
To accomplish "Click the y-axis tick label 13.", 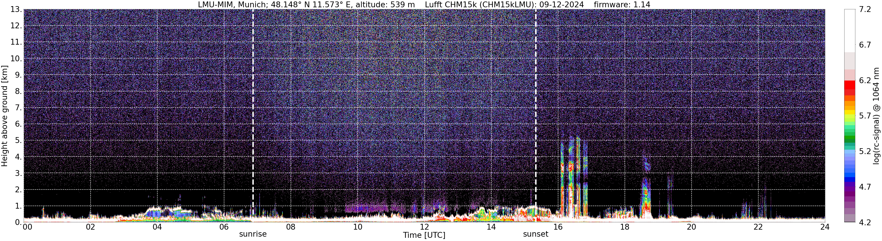I will [x=16, y=10].
